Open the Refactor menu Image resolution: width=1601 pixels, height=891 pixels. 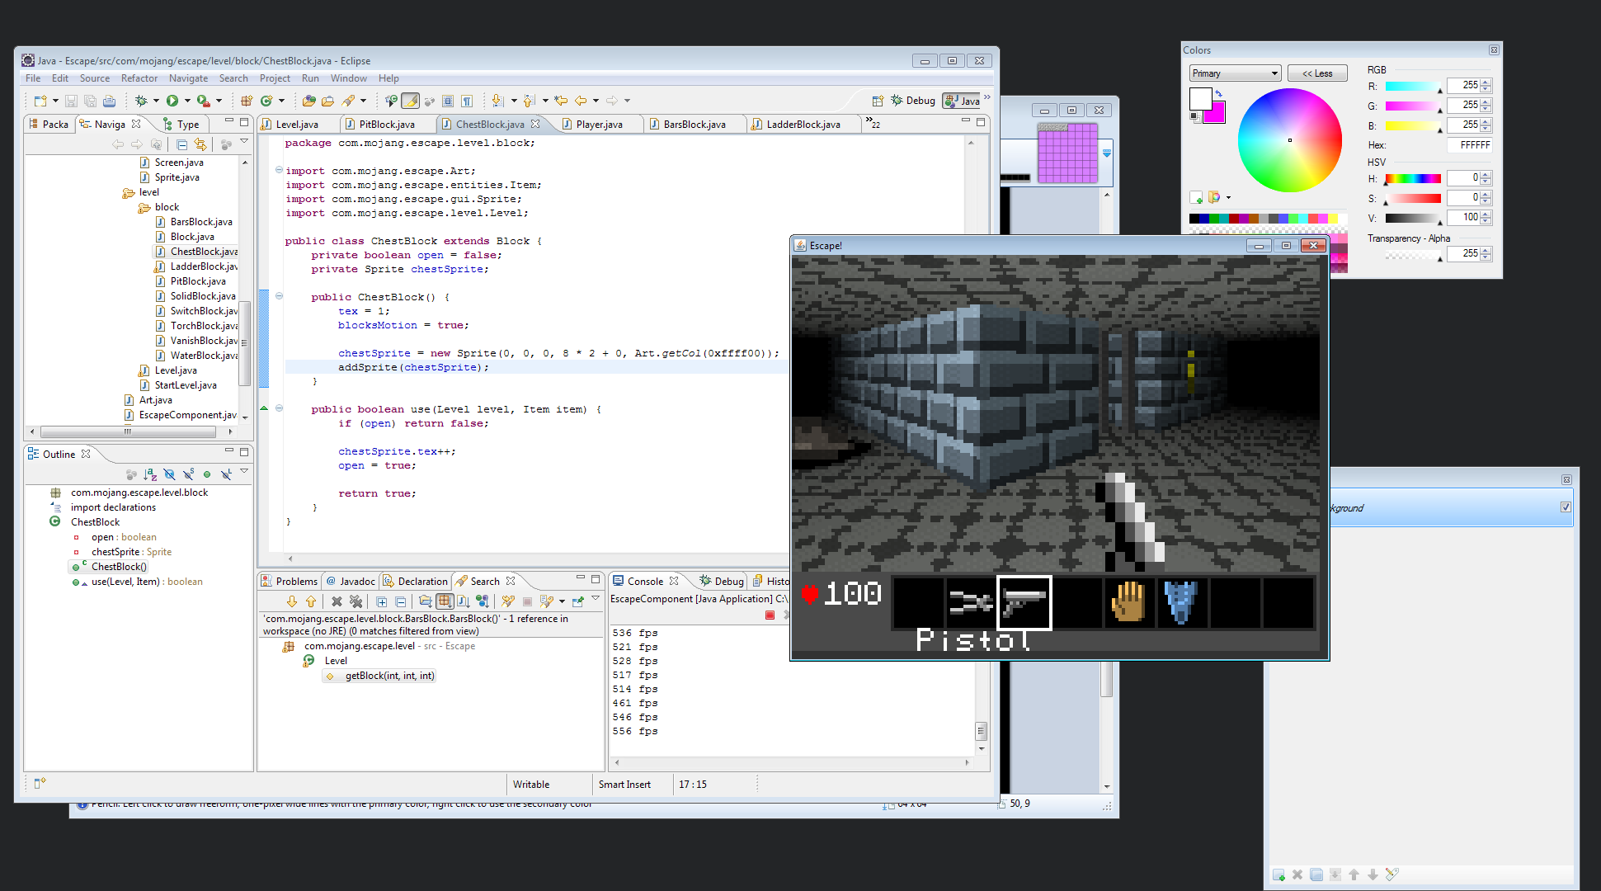pos(139,78)
